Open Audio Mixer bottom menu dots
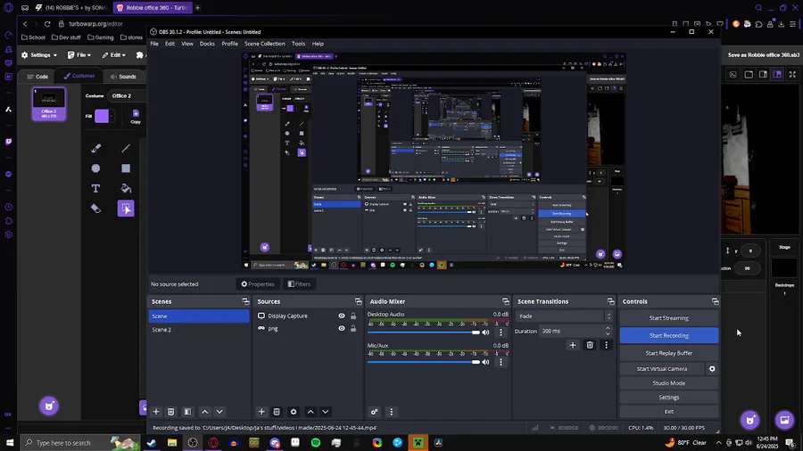Viewport: 803px width, 451px height. coord(392,412)
